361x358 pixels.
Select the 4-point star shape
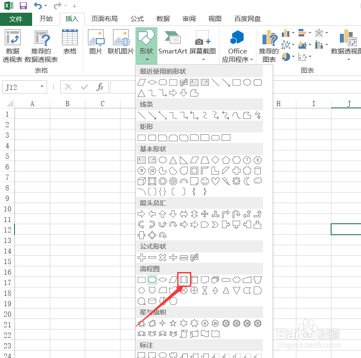(x=163, y=323)
